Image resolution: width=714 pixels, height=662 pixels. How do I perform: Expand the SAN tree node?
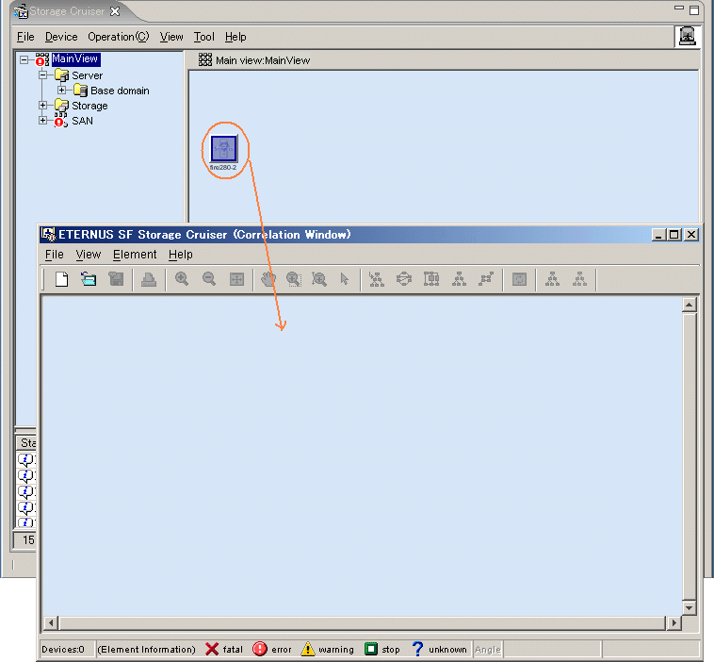(x=42, y=121)
